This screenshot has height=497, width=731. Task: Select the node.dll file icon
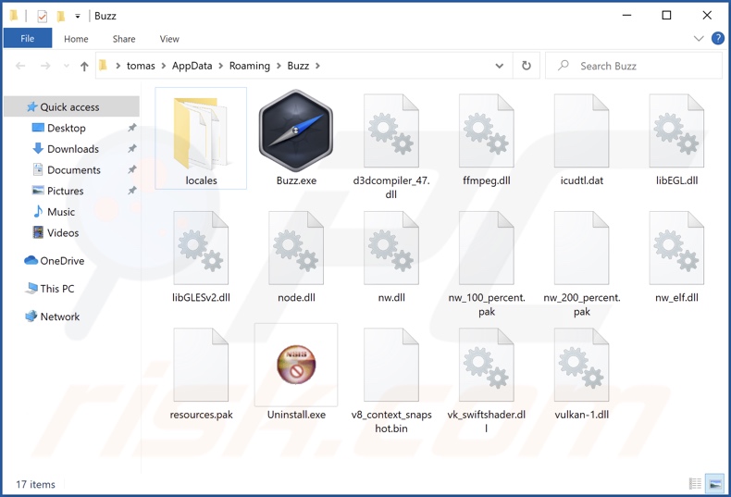(x=296, y=248)
